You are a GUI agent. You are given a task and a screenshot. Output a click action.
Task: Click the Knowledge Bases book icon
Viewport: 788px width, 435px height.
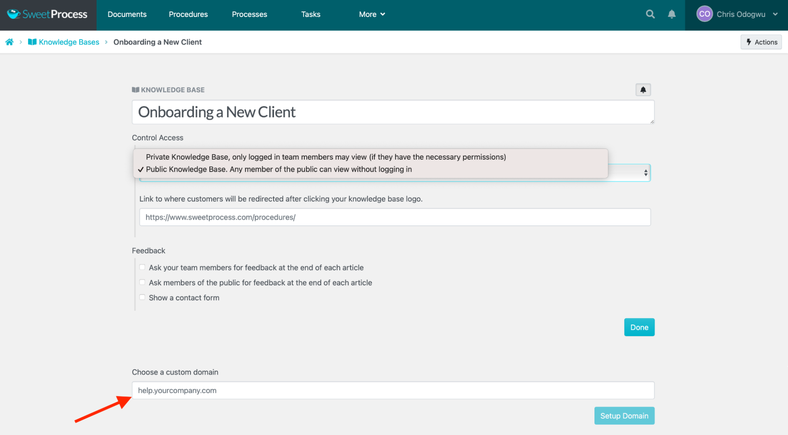coord(32,42)
